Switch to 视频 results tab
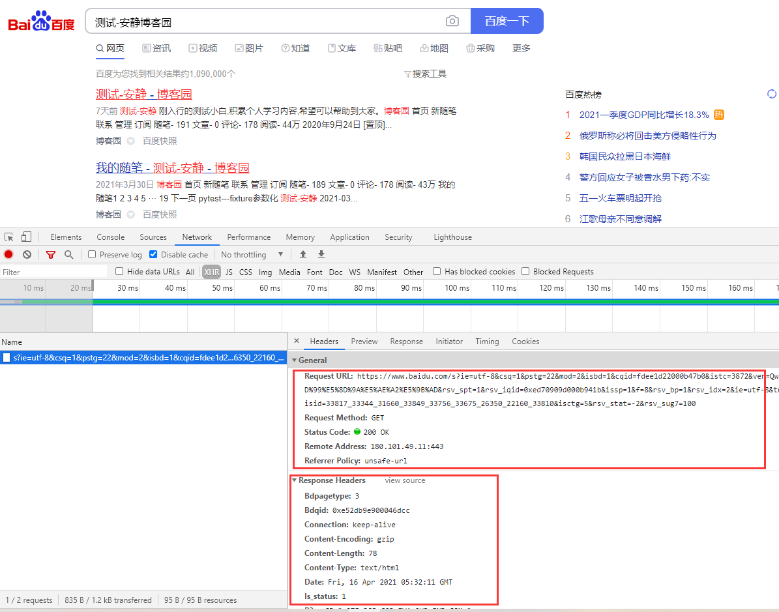This screenshot has height=612, width=779. click(x=203, y=48)
